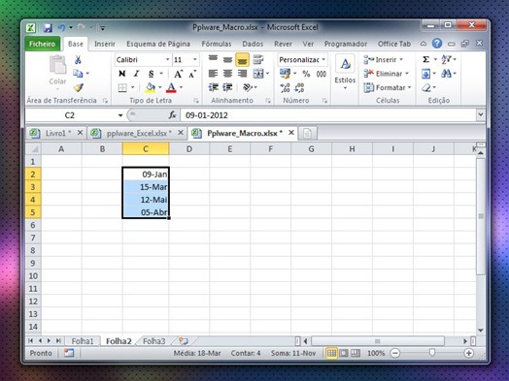Screen dimensions: 509x381
Task: Click Find binoculars icon
Action: [447, 74]
